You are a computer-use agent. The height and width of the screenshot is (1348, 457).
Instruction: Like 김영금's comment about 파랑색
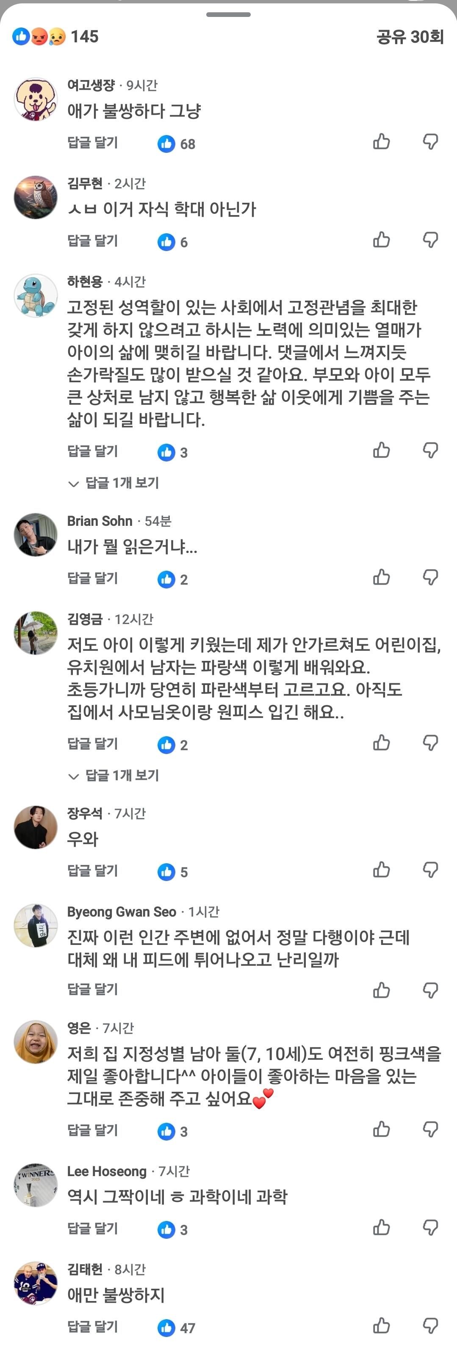tap(382, 743)
